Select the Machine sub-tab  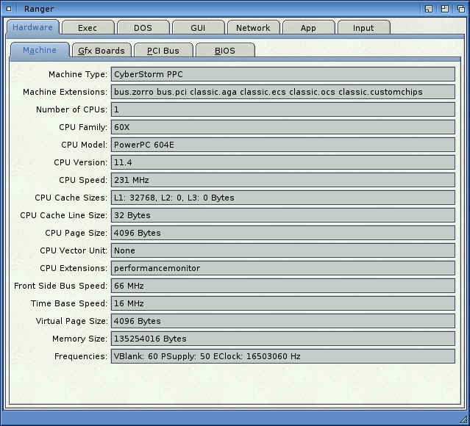[40, 50]
